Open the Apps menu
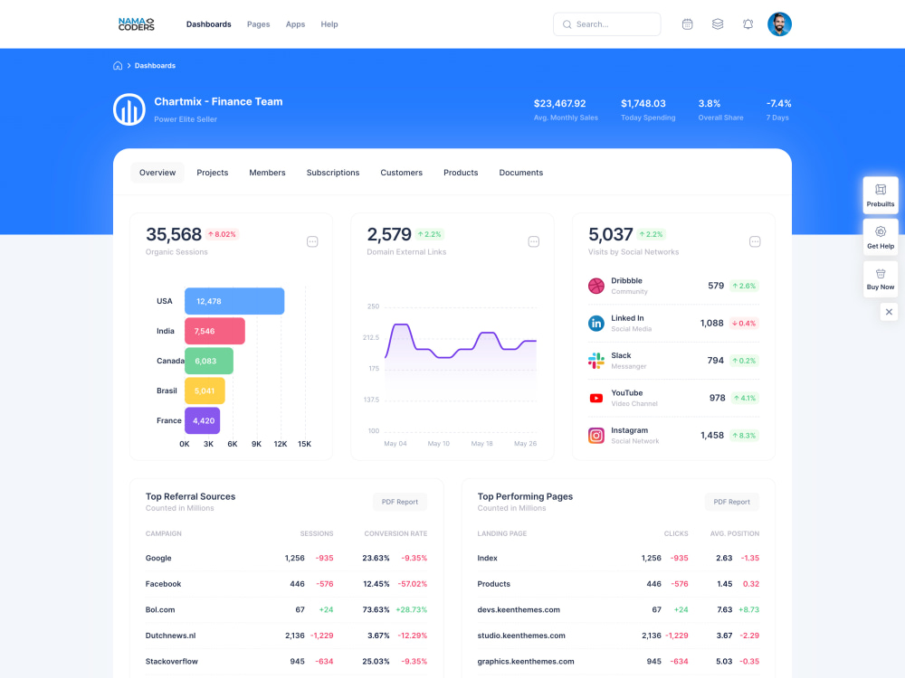Viewport: 905px width, 678px height. point(295,24)
